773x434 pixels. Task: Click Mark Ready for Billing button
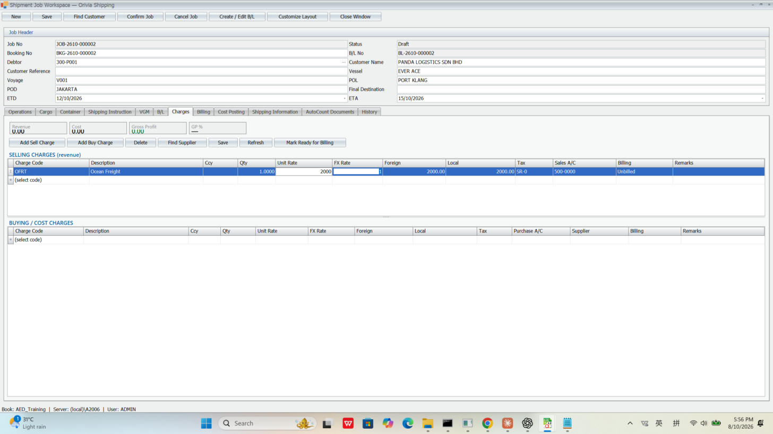pos(310,143)
